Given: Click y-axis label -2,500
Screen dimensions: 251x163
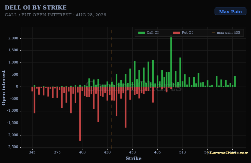Looking at the screenshot, I should click(x=13, y=147).
